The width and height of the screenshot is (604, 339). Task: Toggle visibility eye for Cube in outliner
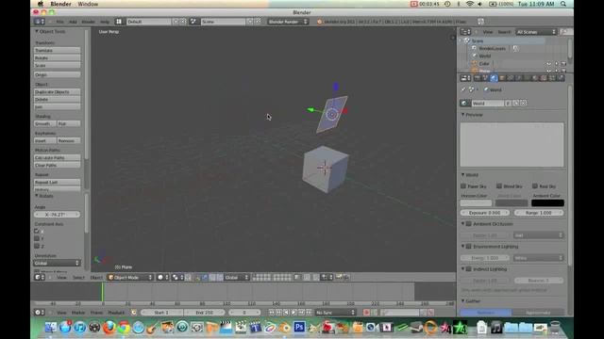click(x=548, y=64)
